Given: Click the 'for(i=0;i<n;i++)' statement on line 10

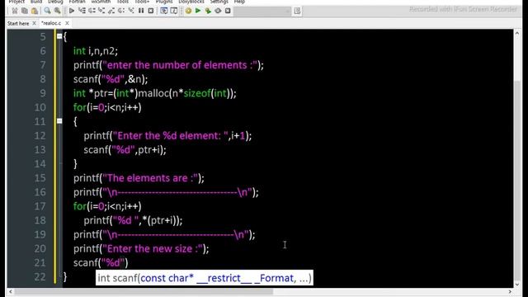Looking at the screenshot, I should pyautogui.click(x=107, y=107).
